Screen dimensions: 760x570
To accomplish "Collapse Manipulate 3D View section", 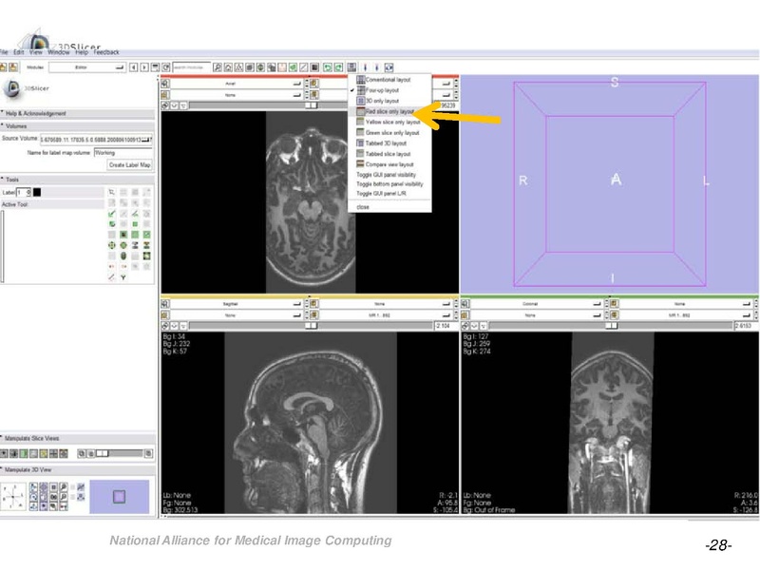I will coord(77,469).
